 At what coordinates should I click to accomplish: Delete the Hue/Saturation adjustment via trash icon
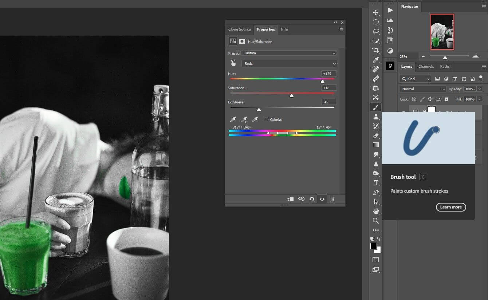coord(332,199)
